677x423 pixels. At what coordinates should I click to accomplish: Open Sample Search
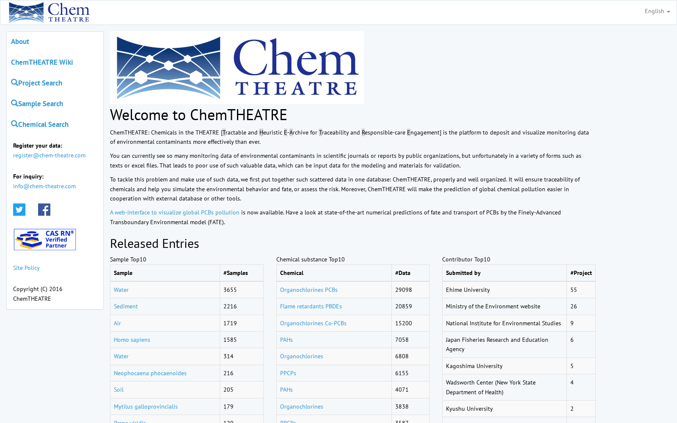[x=37, y=104]
